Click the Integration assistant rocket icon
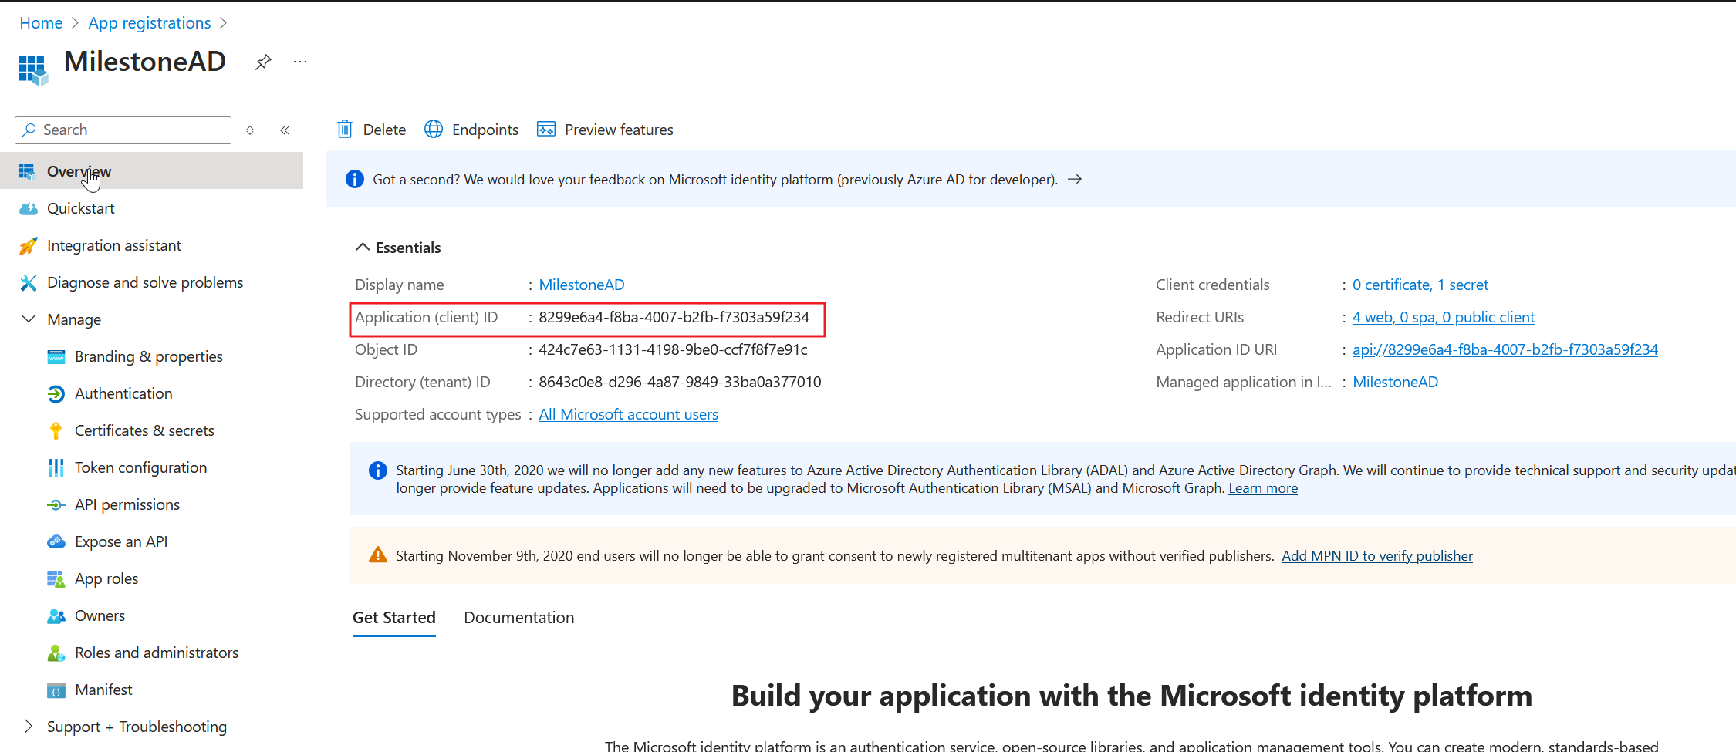Screen dimensions: 1736x752 pyautogui.click(x=29, y=245)
